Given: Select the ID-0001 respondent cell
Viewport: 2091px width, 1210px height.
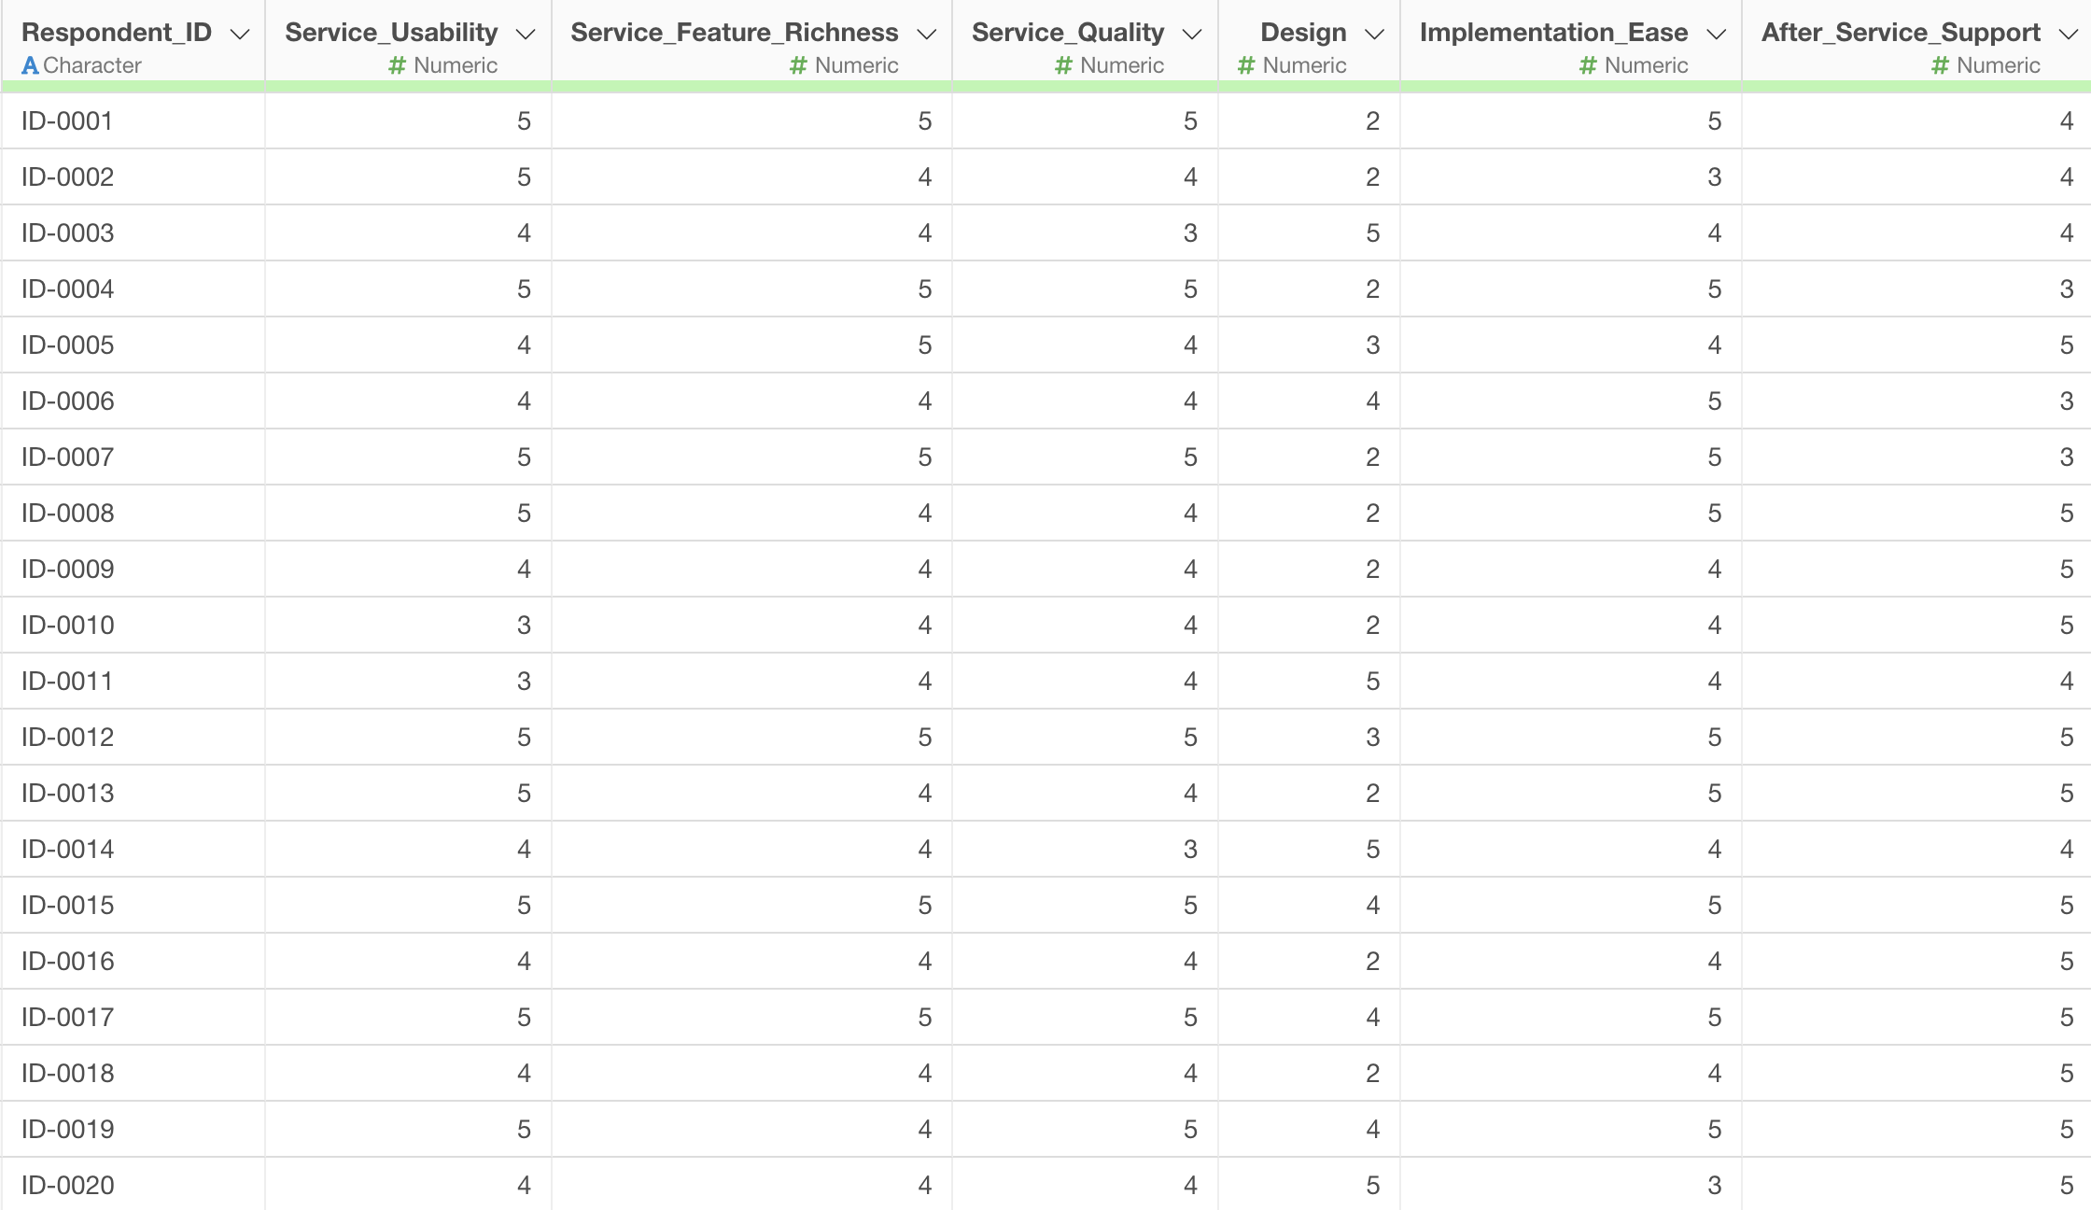Looking at the screenshot, I should 67,121.
